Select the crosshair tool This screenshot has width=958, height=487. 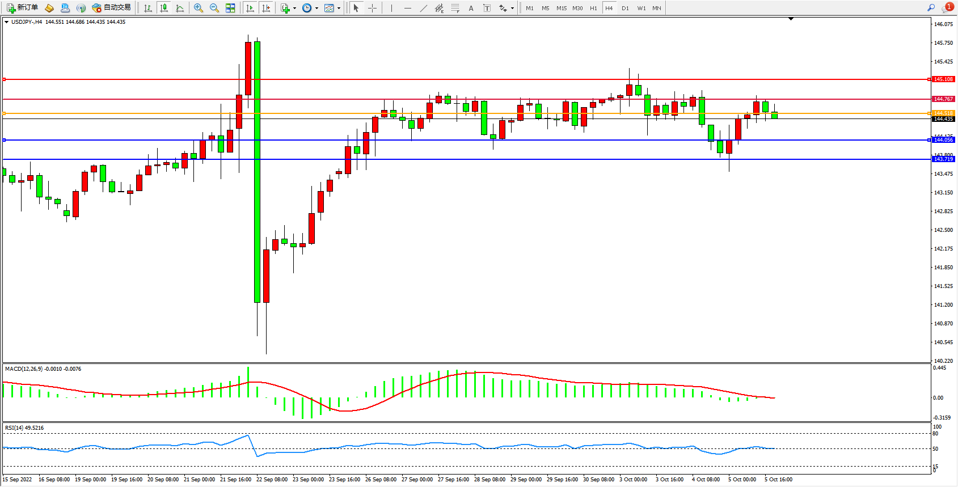[372, 8]
